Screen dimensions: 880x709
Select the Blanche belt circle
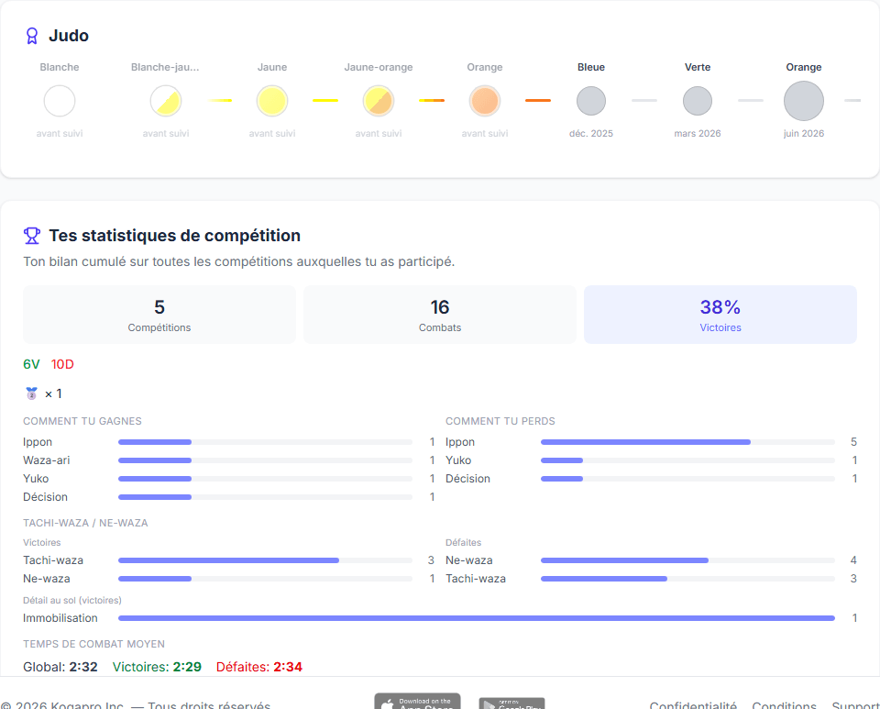pyautogui.click(x=60, y=101)
